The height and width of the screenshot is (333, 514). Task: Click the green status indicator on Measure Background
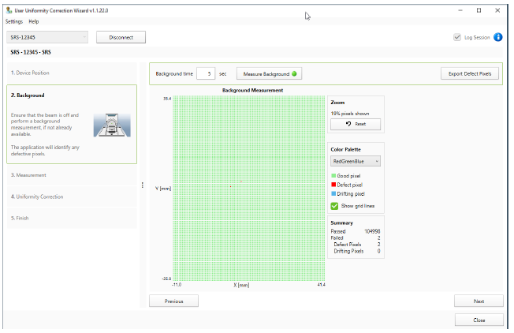[294, 74]
